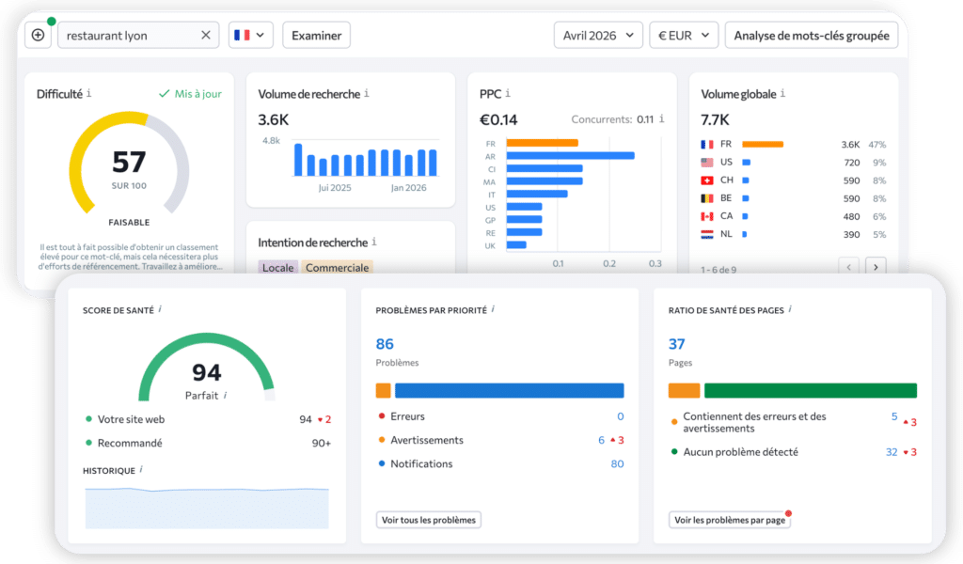Click the NL flag in Volume globale
The width and height of the screenshot is (963, 564).
[x=707, y=234]
